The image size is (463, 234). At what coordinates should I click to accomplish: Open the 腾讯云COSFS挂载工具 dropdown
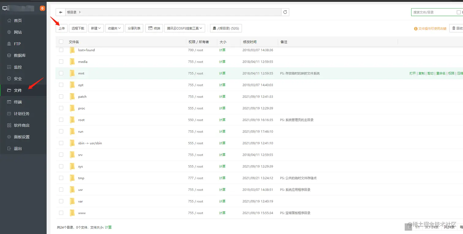pyautogui.click(x=185, y=28)
